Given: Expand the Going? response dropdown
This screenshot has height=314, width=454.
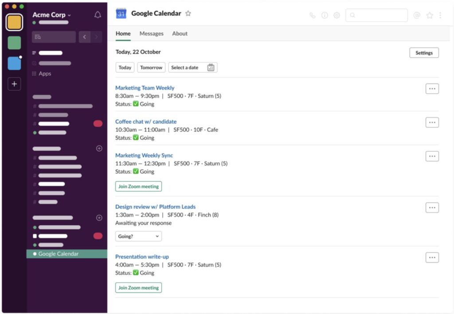Looking at the screenshot, I should click(x=138, y=236).
